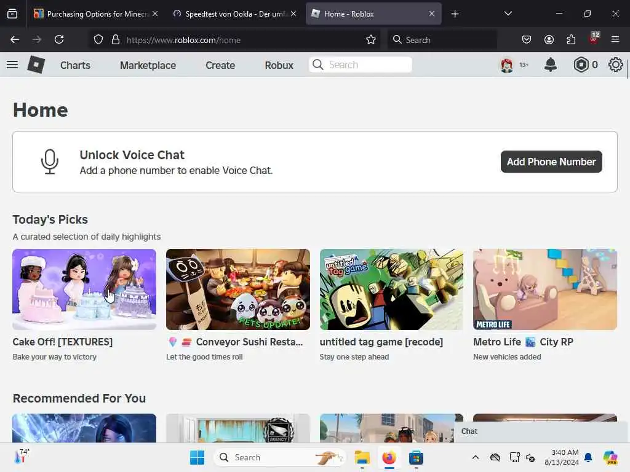The image size is (630, 472).
Task: Click the Metro Life thumbnail
Action: (545, 289)
